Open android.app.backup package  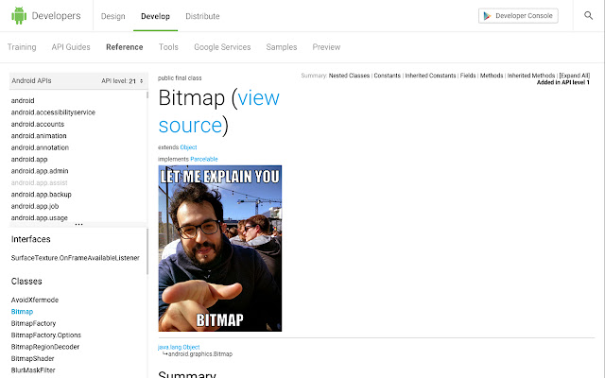[x=42, y=195]
